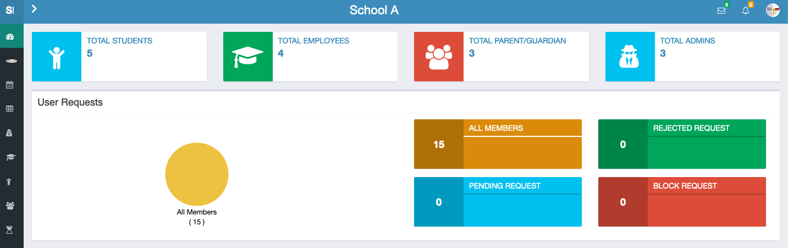This screenshot has width=788, height=248.
Task: Open the dashboard gauge icon in sidebar
Action: tap(10, 37)
